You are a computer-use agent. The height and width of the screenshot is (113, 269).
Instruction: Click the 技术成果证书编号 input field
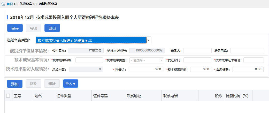pyautogui.click(x=253, y=60)
